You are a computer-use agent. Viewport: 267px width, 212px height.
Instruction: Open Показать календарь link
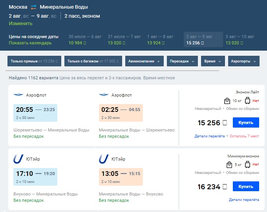[x=30, y=43]
